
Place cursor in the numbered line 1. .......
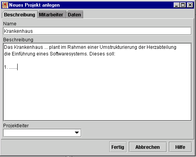pos(11,67)
